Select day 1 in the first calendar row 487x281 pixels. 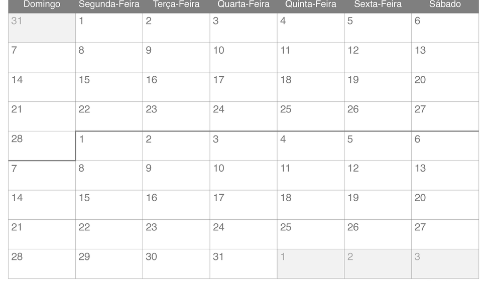(109, 28)
